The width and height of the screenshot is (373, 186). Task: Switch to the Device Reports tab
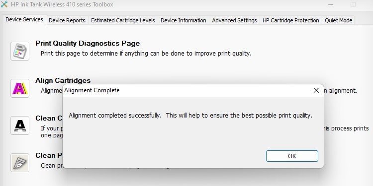67,20
